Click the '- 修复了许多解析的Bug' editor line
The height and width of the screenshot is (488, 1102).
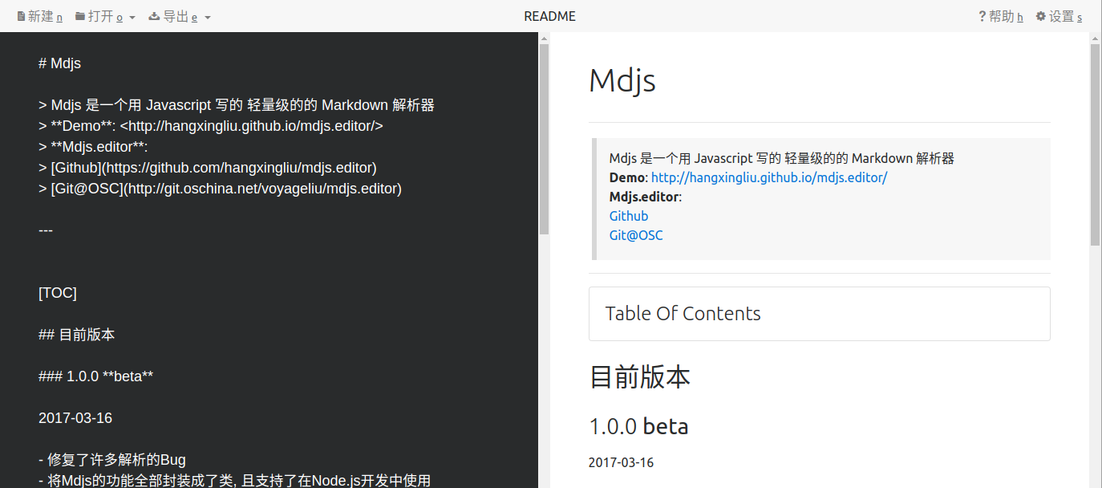[112, 460]
